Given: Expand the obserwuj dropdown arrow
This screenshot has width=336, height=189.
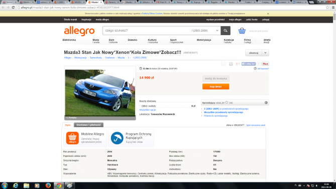Looking at the screenshot, I should click(265, 53).
